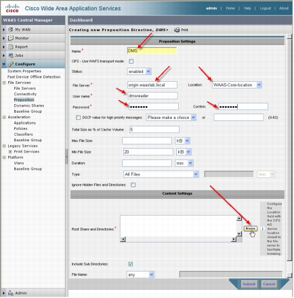
Task: Open Applications under Acceleration
Action: [24, 123]
